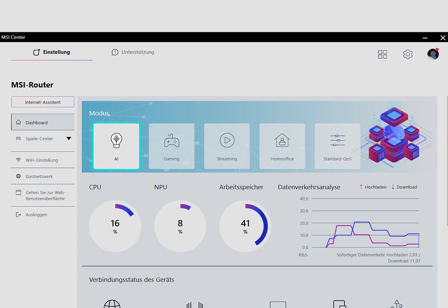Click the Einstellung tab icon
Image resolution: width=448 pixels, height=308 pixels.
tap(37, 52)
